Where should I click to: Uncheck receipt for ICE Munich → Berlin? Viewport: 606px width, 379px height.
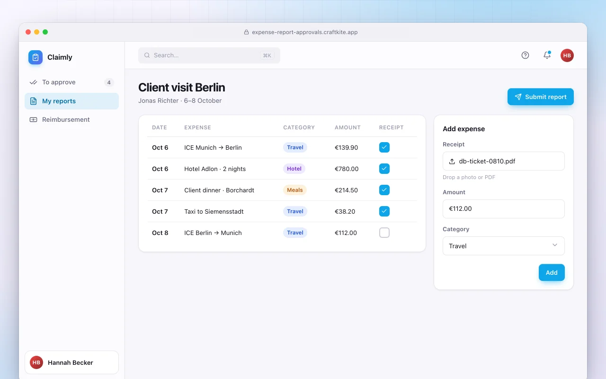click(384, 147)
